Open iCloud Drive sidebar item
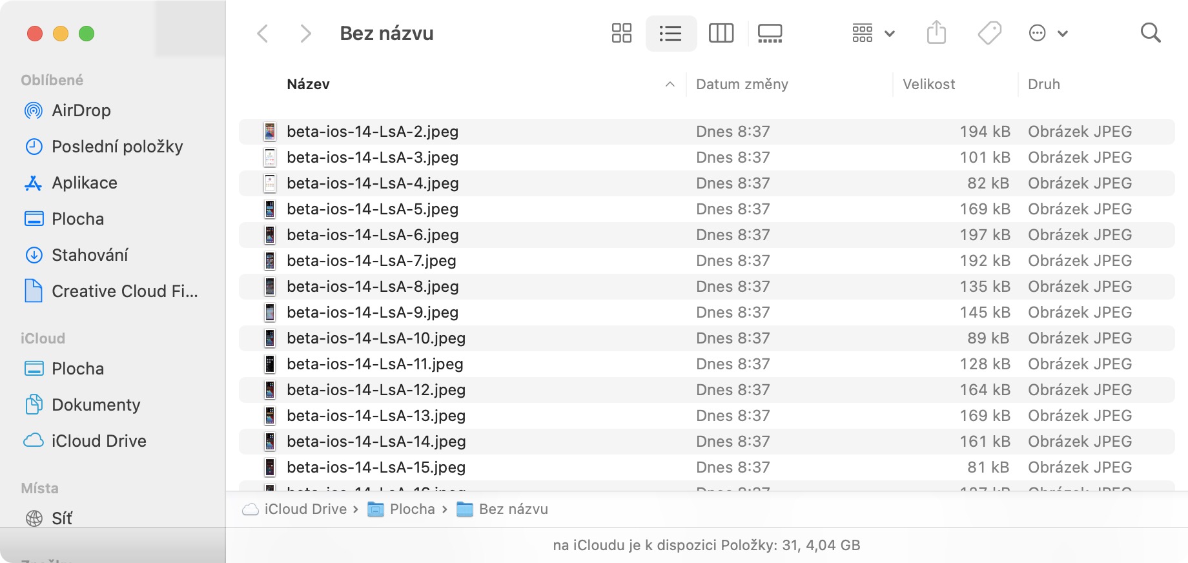 (x=99, y=441)
